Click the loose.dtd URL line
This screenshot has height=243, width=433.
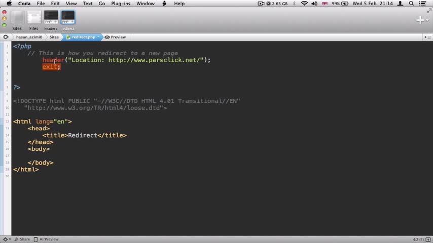(95, 108)
